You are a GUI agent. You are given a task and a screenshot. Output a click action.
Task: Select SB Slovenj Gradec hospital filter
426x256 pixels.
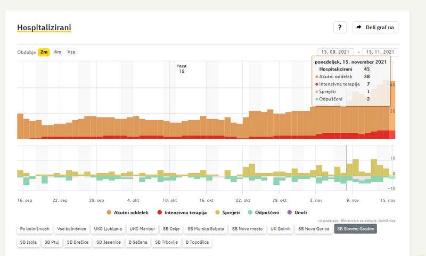(356, 229)
